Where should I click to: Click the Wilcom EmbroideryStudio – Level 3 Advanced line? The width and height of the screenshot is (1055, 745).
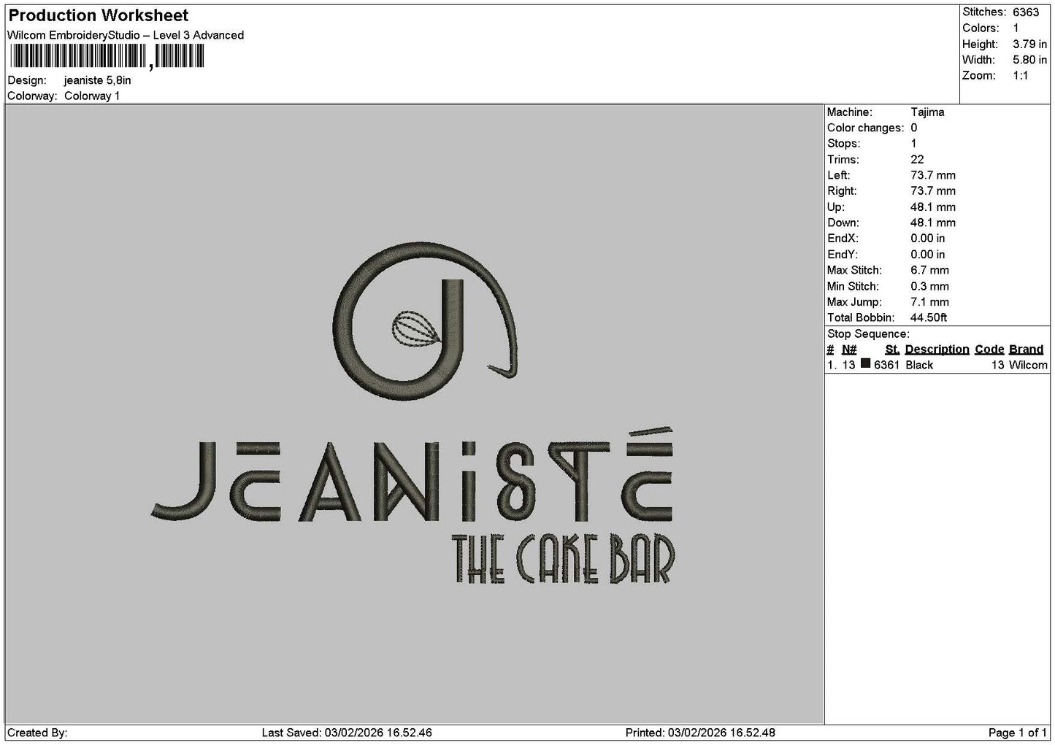pos(126,35)
